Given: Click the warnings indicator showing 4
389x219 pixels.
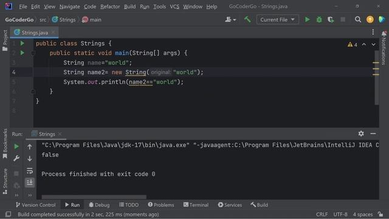Looking at the screenshot, I should click(x=353, y=44).
